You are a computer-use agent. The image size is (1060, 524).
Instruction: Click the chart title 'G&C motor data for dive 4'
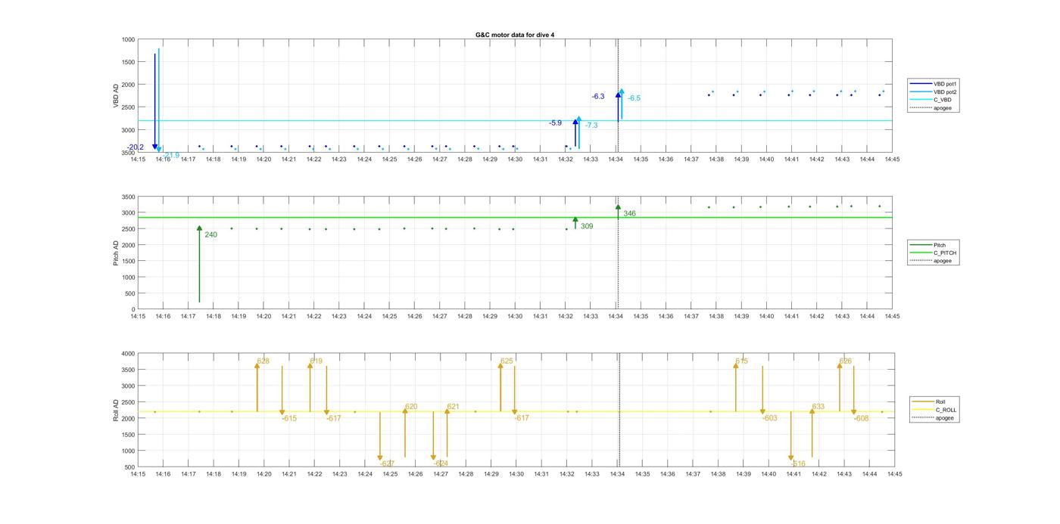(514, 35)
